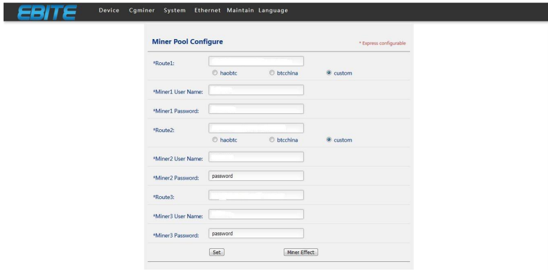Open the Language menu
The image size is (548, 272).
tap(273, 11)
